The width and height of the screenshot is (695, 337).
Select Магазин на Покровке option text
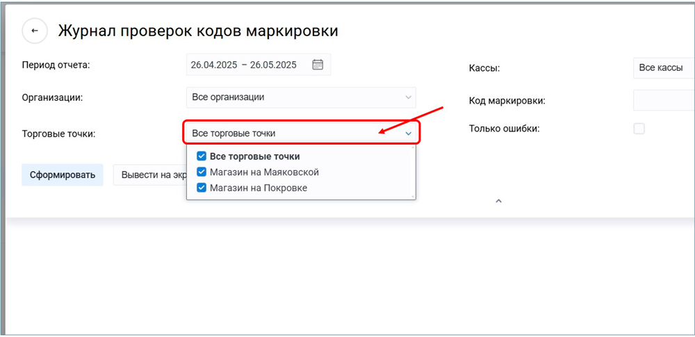[259, 188]
